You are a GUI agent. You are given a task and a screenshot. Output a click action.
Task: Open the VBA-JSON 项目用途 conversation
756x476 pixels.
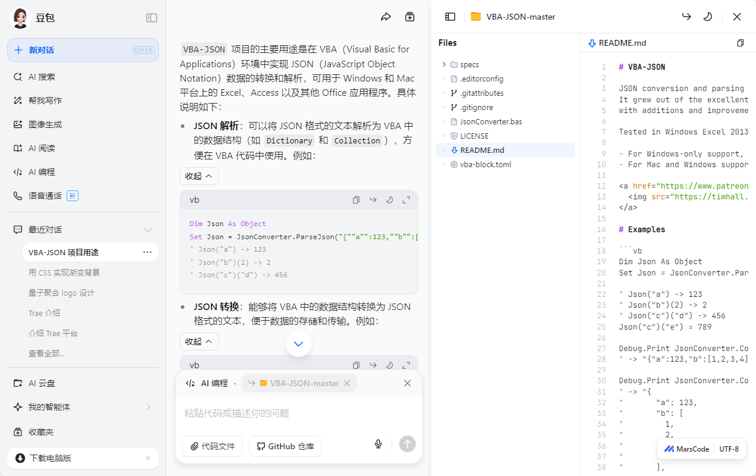pos(71,252)
